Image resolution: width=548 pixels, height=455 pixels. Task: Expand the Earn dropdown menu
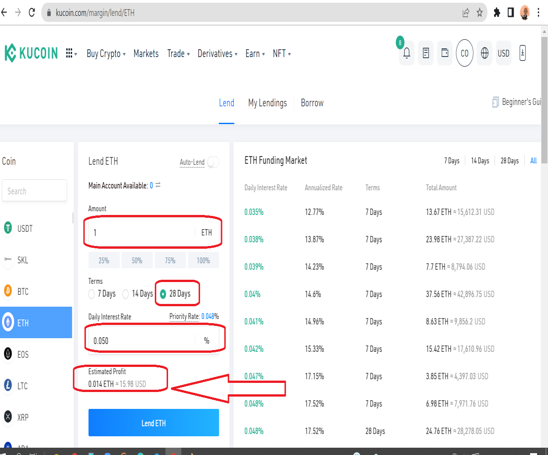255,53
